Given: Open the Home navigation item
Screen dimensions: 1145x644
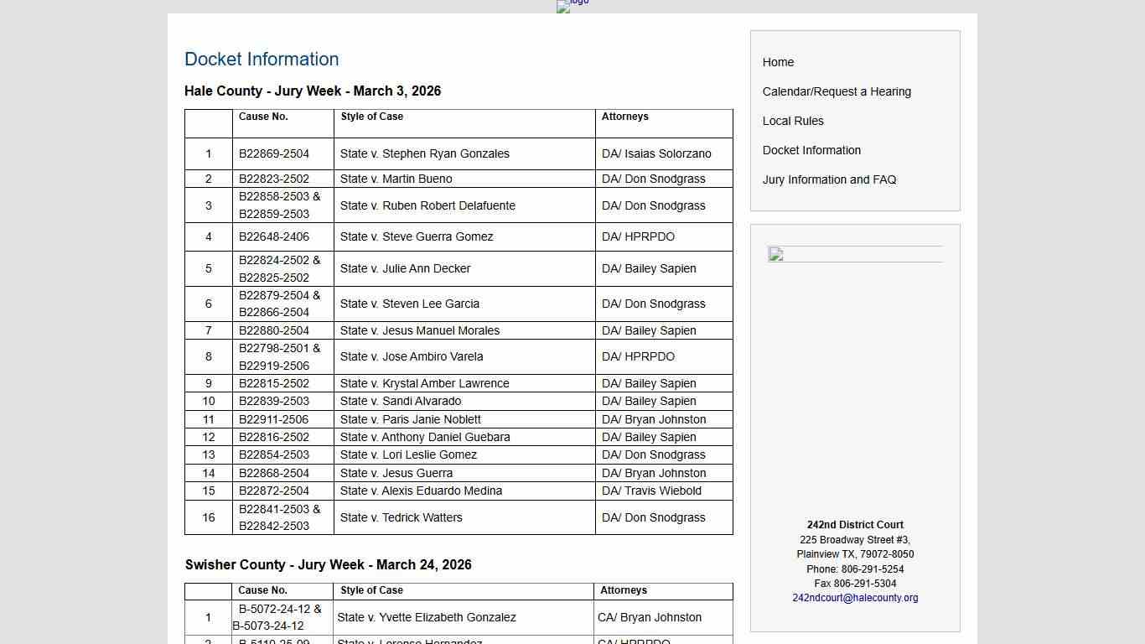Looking at the screenshot, I should click(778, 62).
